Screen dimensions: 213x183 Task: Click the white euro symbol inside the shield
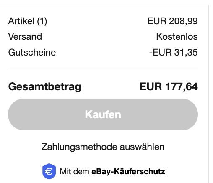pos(49,171)
